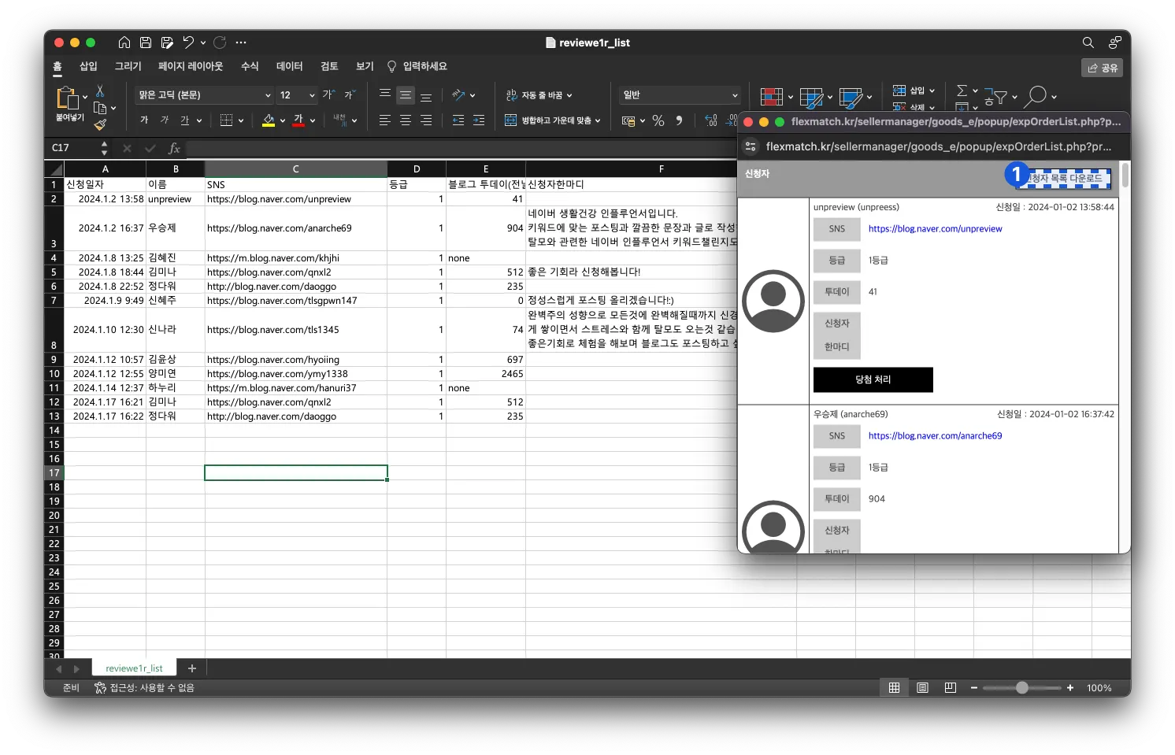Toggle bold formatting button
The width and height of the screenshot is (1175, 755).
coord(144,120)
